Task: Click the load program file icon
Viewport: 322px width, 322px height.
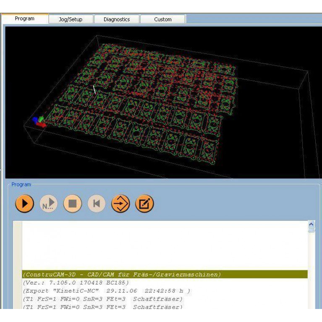Action: click(120, 204)
